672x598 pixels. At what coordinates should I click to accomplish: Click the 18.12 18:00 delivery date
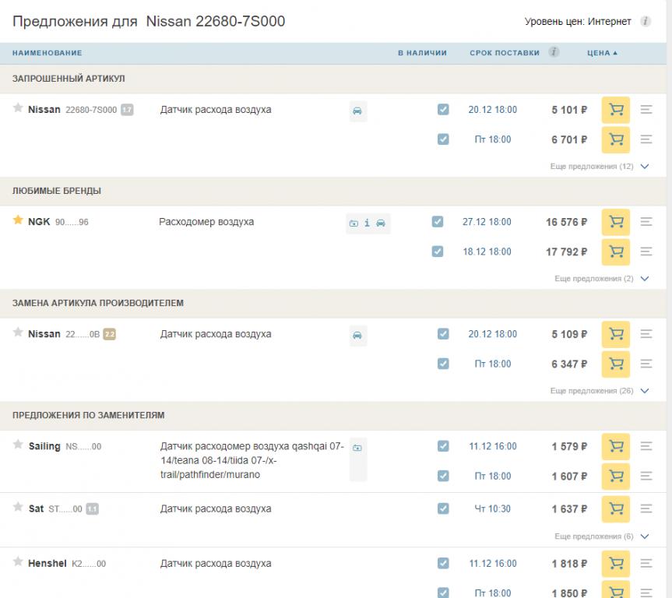pyautogui.click(x=487, y=252)
